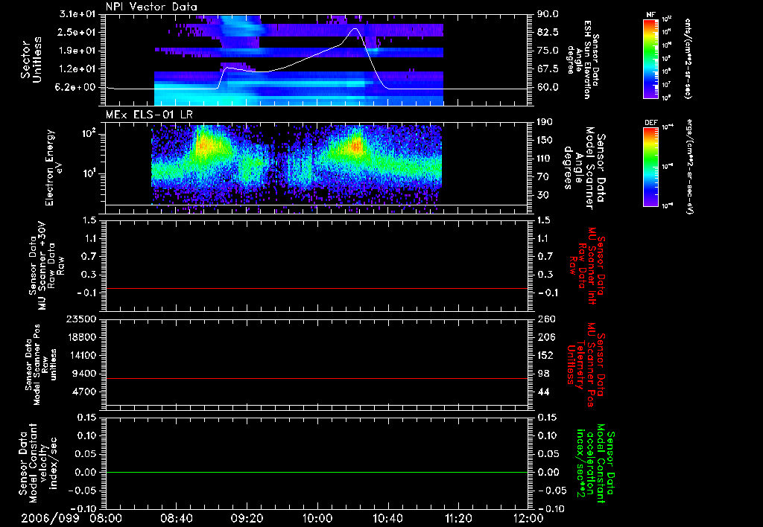Select the 10¹ electron energy tick

click(88, 173)
